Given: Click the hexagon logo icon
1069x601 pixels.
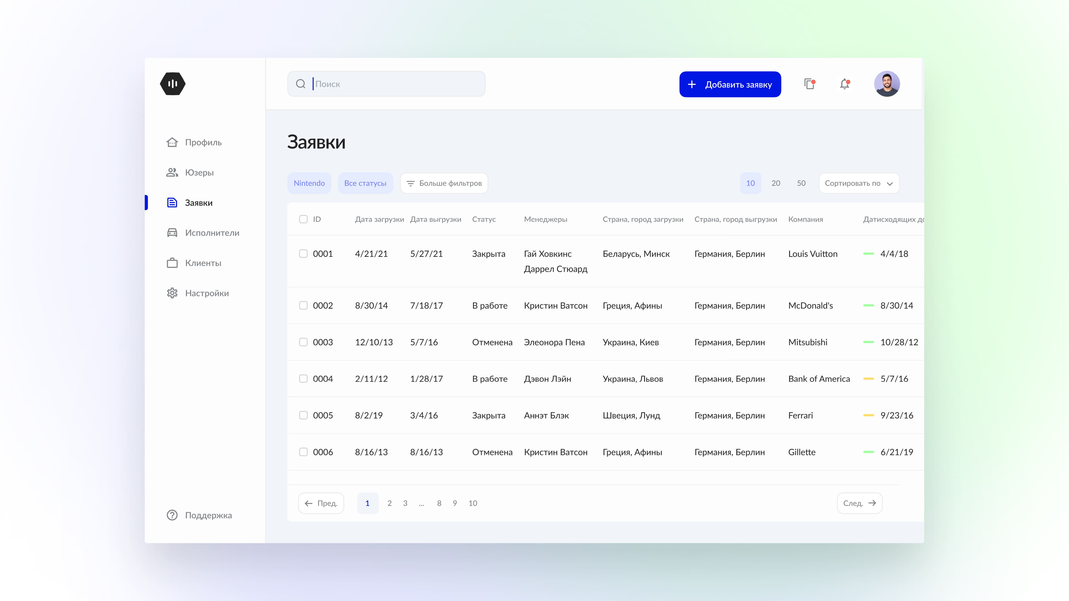Looking at the screenshot, I should (173, 84).
